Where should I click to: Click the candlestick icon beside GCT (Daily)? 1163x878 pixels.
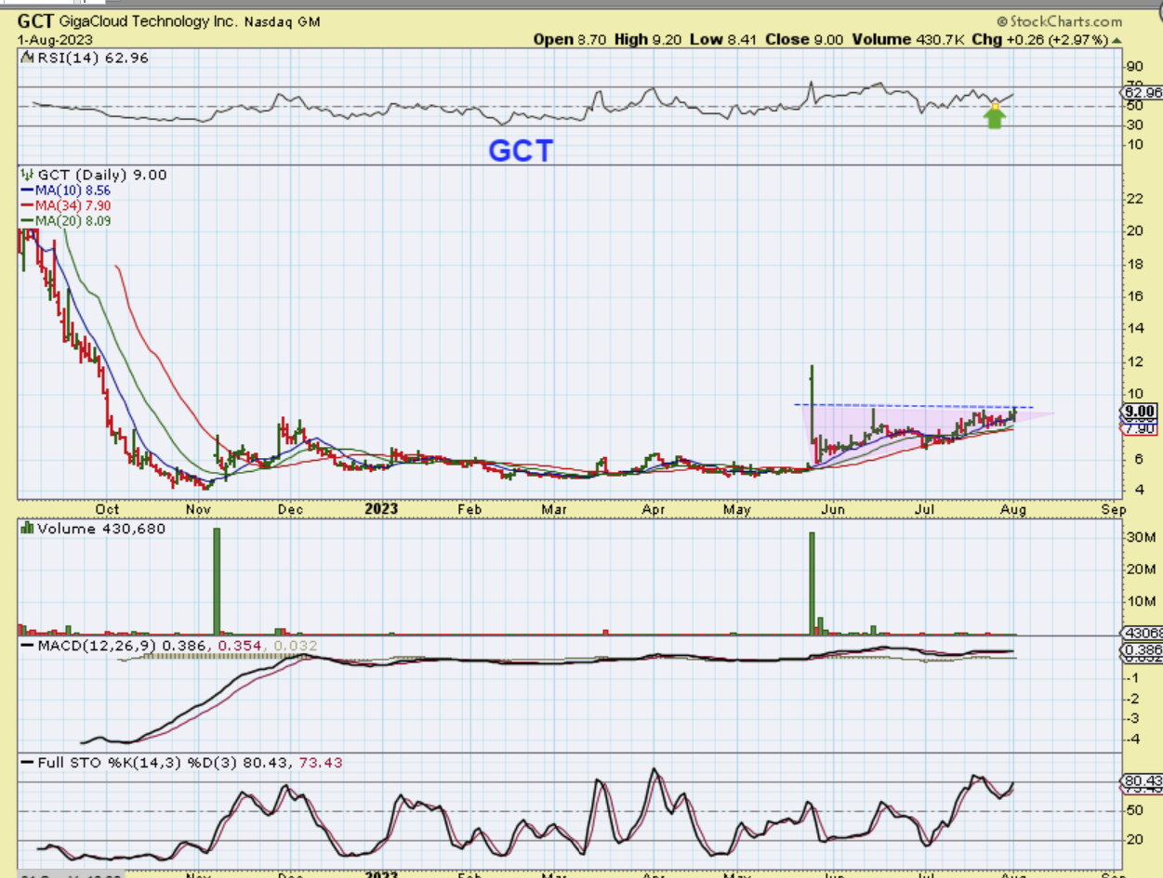(x=25, y=175)
